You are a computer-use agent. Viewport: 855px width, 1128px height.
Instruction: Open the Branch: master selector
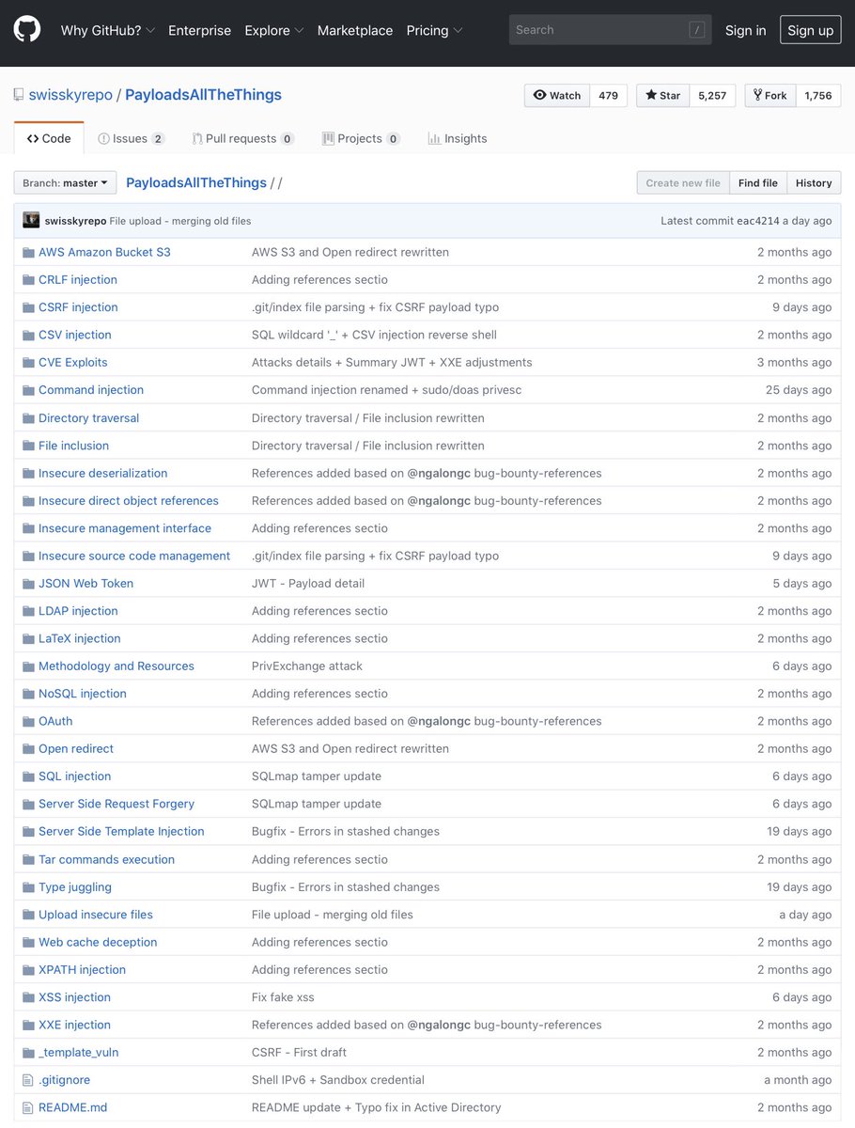tap(65, 183)
